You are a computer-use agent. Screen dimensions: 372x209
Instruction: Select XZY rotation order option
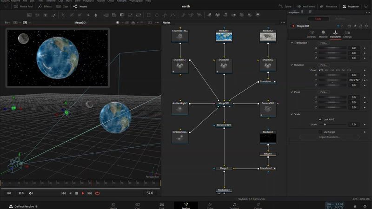[x=326, y=70]
